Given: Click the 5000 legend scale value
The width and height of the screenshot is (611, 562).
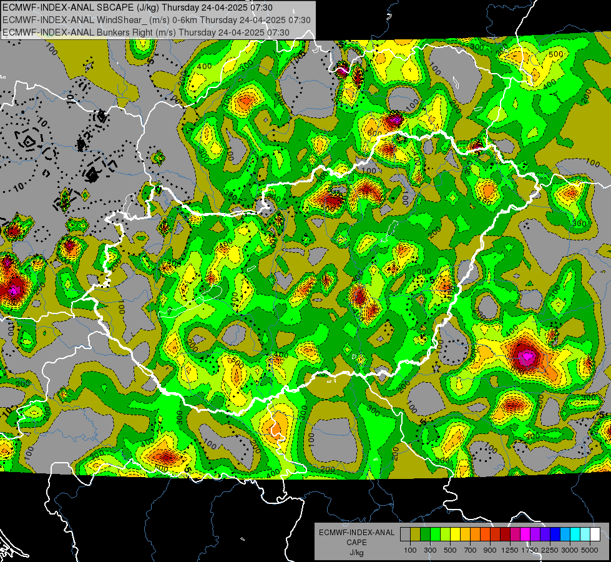Looking at the screenshot, I should tap(590, 550).
